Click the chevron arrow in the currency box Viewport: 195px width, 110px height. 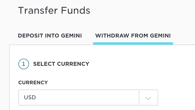pyautogui.click(x=148, y=98)
